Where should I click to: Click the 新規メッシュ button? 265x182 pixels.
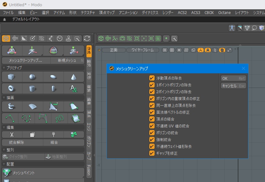point(68,60)
